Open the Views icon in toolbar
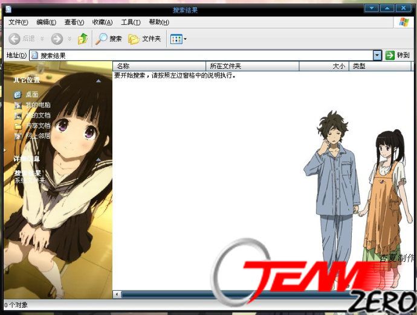The width and height of the screenshot is (417, 315). click(176, 39)
